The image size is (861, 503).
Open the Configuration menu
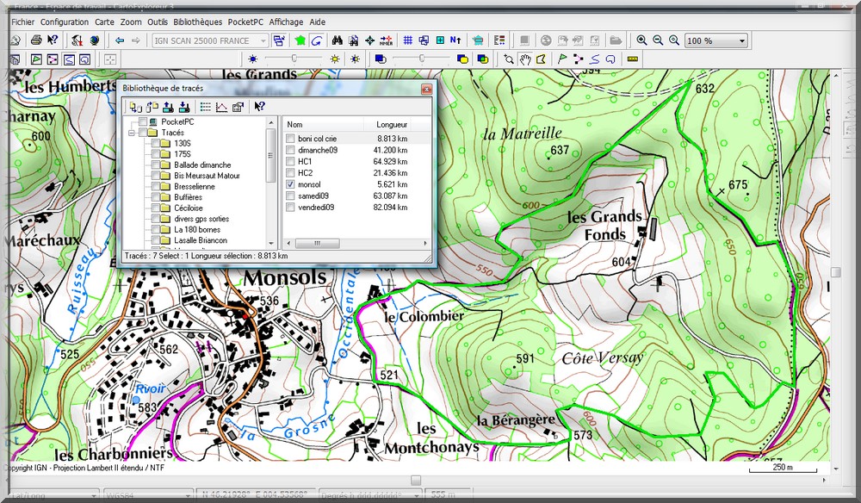tap(65, 22)
